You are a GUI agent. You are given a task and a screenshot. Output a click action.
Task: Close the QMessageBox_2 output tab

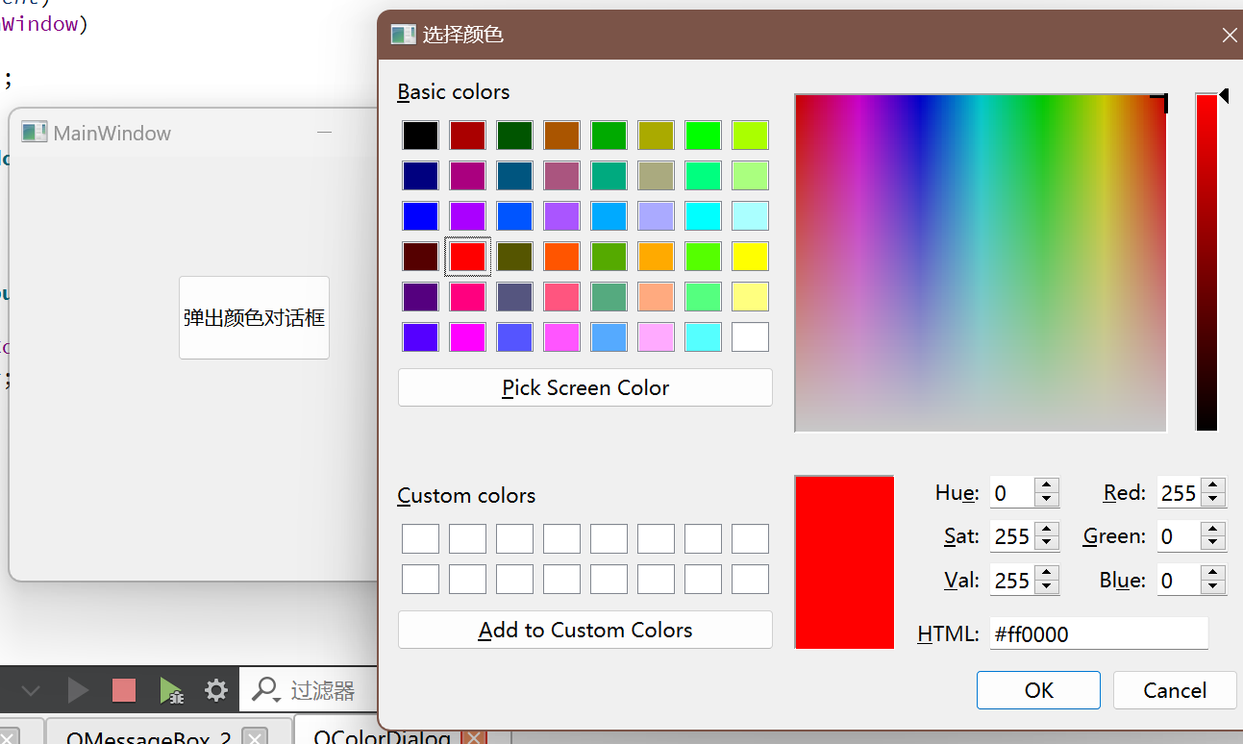click(x=254, y=736)
